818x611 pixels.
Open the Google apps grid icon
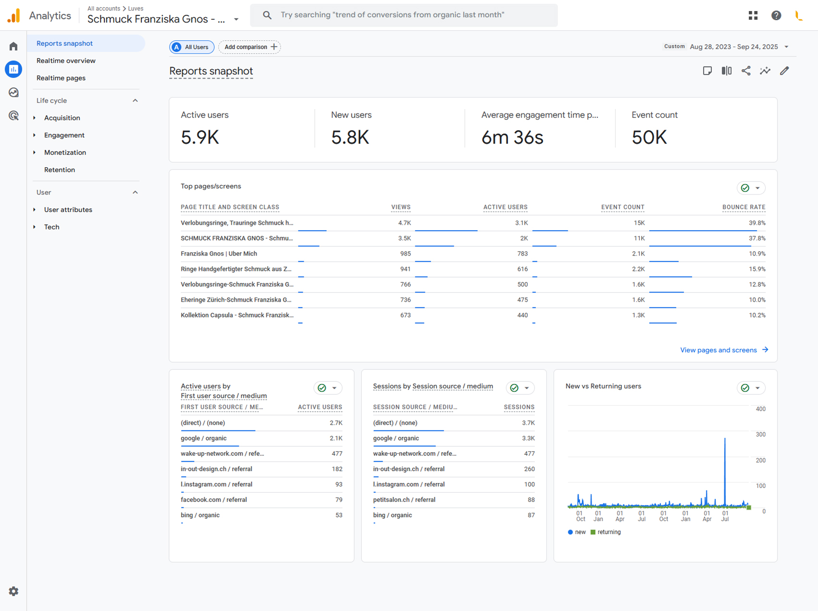pos(753,15)
